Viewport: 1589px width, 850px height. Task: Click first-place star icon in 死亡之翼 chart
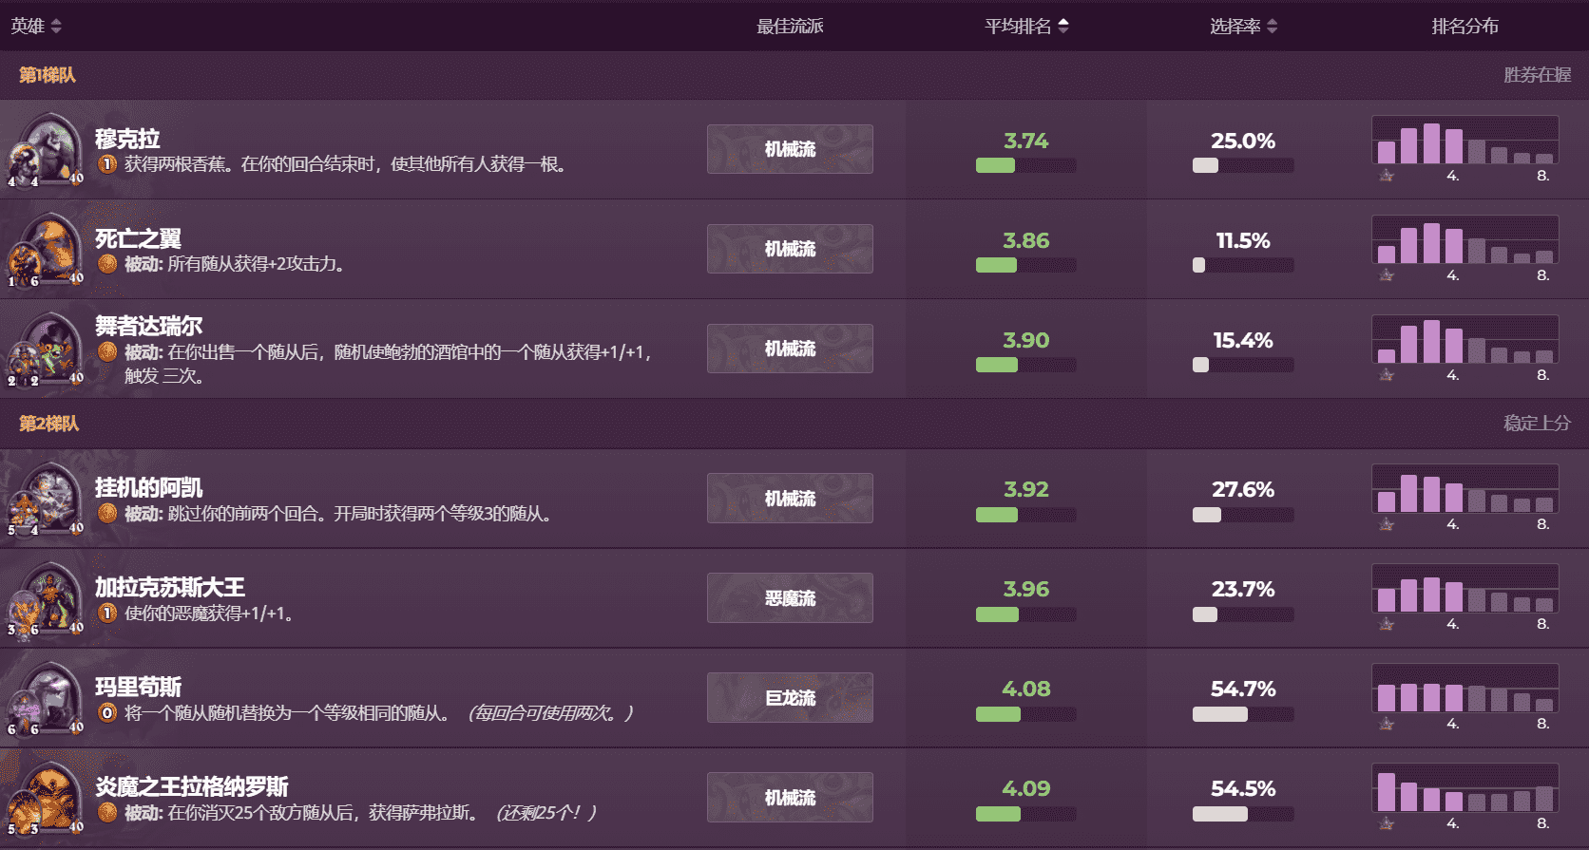[1387, 275]
